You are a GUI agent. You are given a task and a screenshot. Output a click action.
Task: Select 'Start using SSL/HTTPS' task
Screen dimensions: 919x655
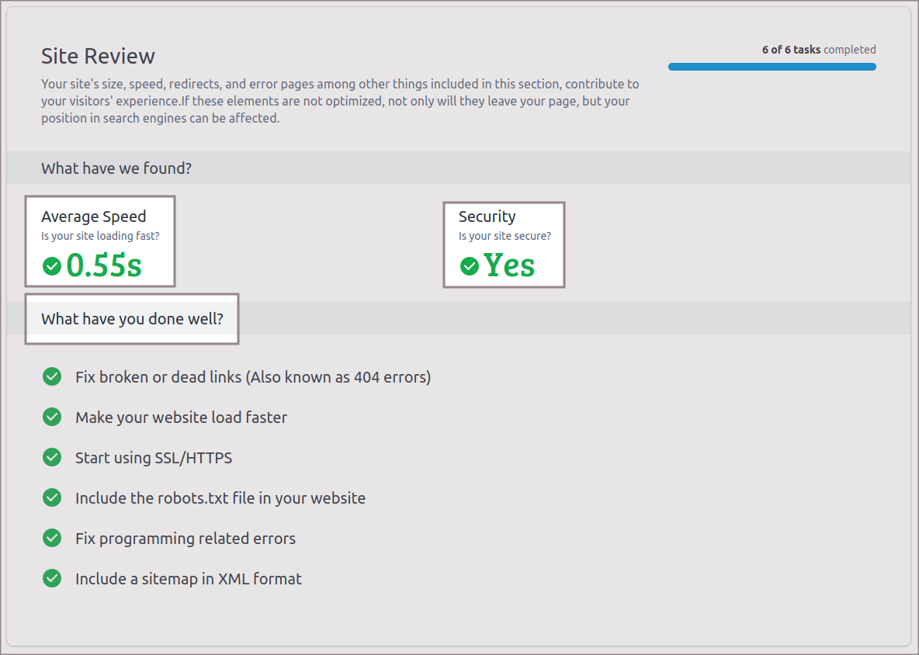coord(154,458)
